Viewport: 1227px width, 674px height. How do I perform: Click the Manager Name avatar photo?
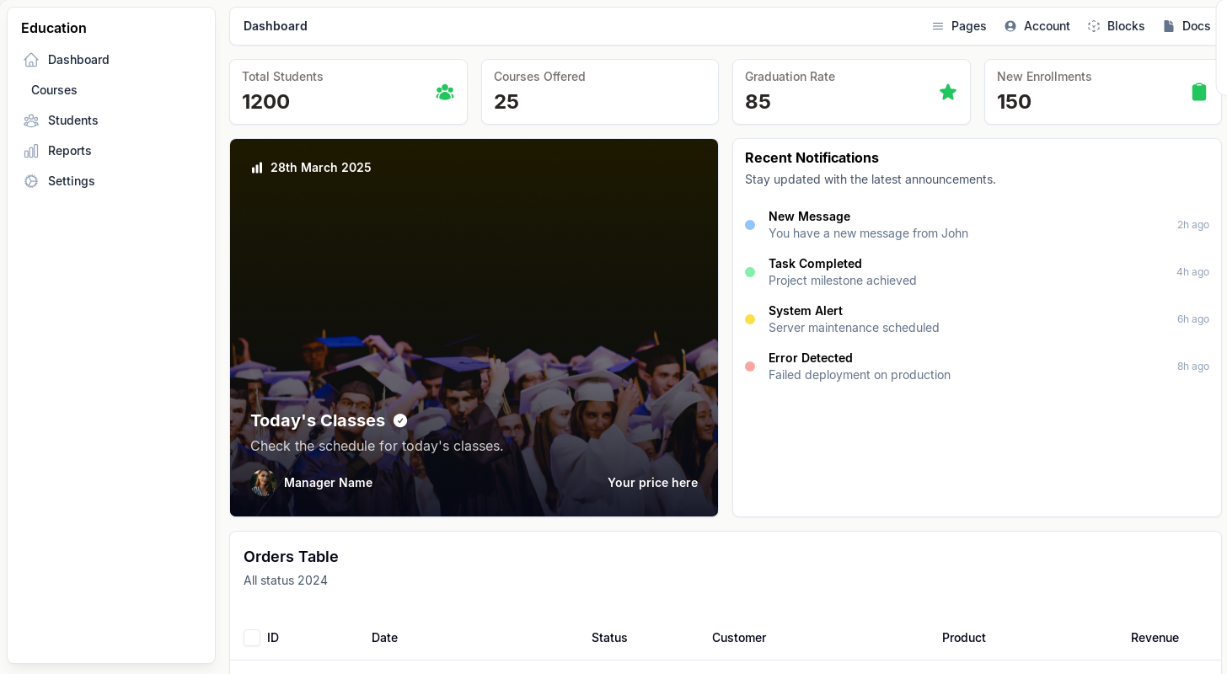(264, 483)
